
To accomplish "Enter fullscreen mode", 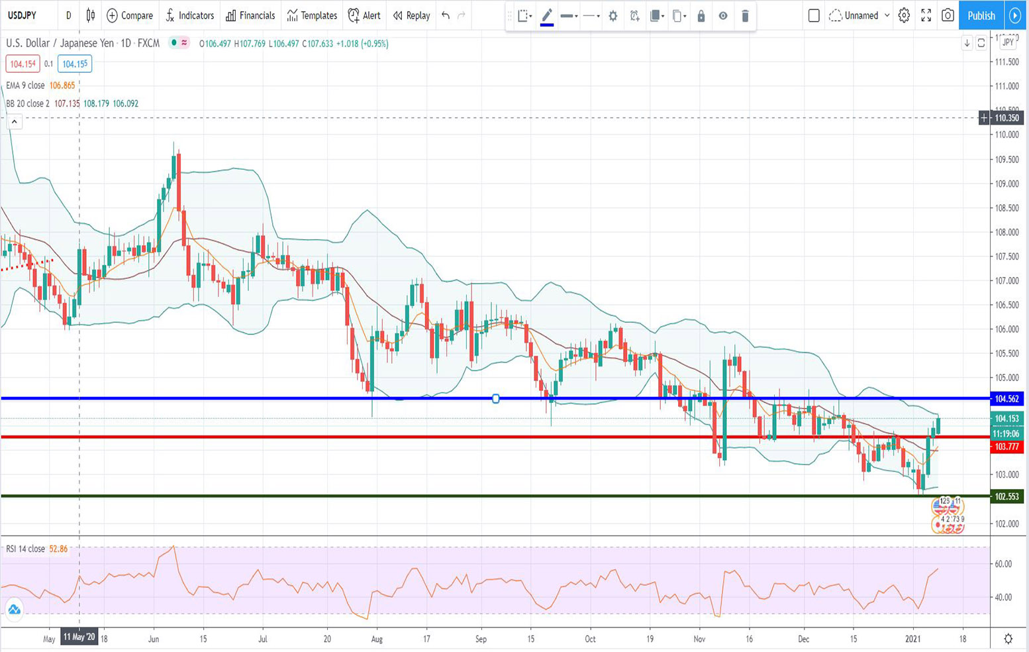I will (926, 15).
